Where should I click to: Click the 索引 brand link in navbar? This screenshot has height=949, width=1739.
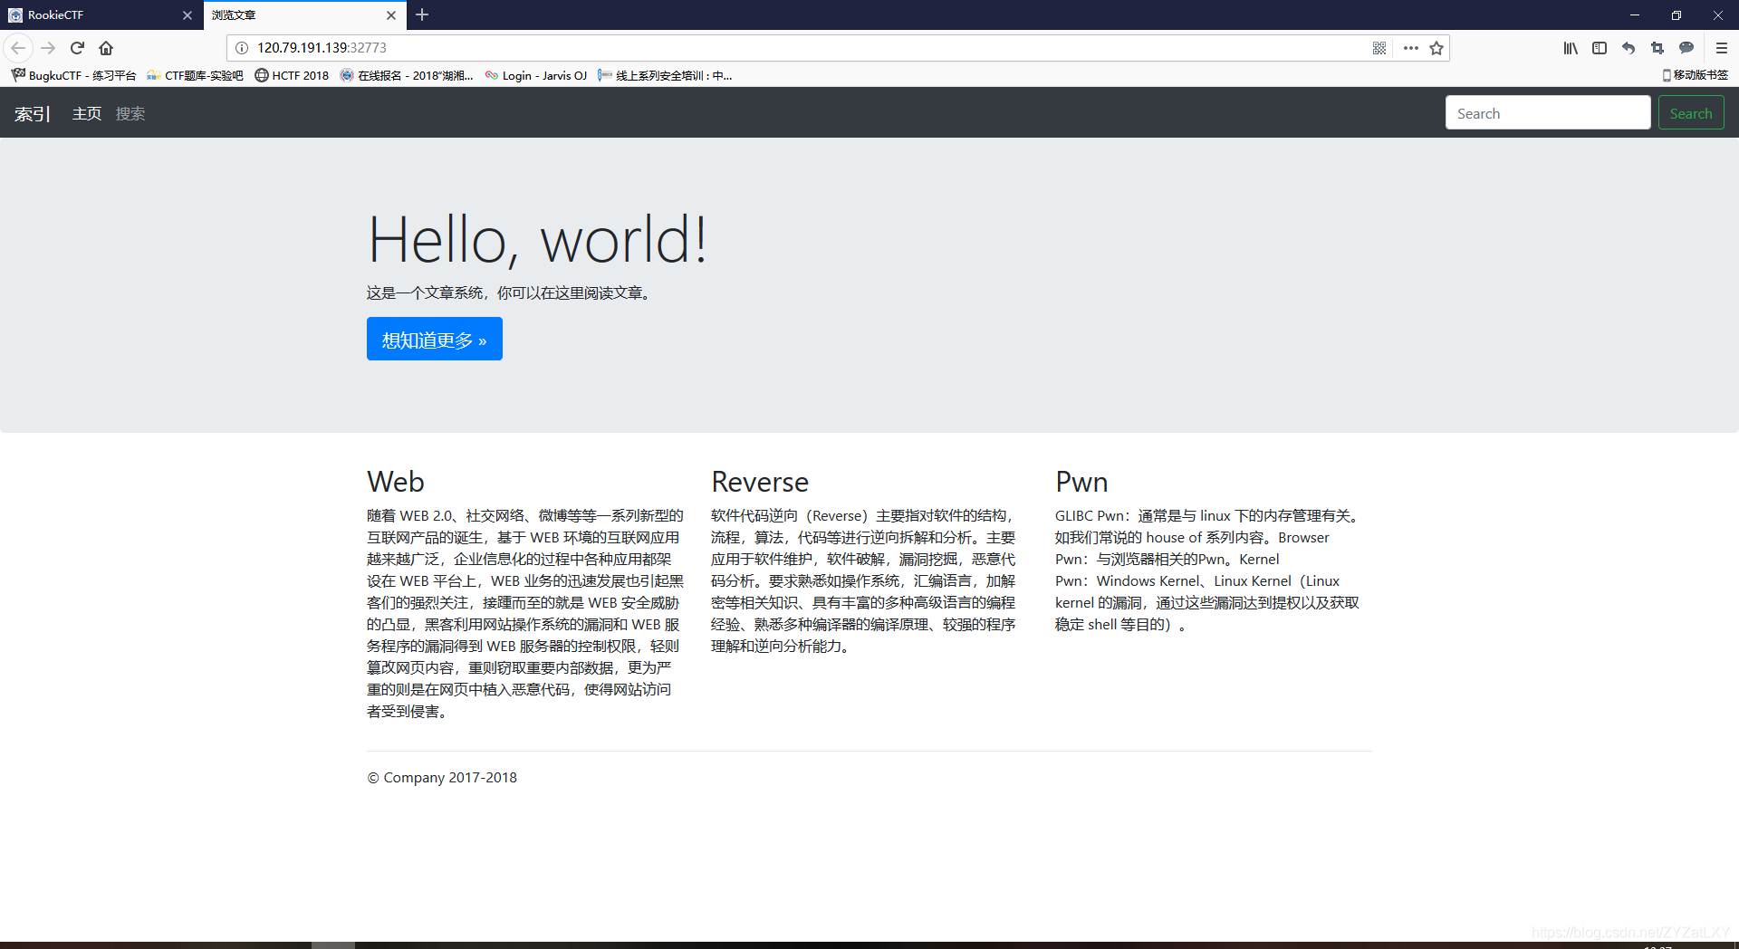pyautogui.click(x=32, y=113)
